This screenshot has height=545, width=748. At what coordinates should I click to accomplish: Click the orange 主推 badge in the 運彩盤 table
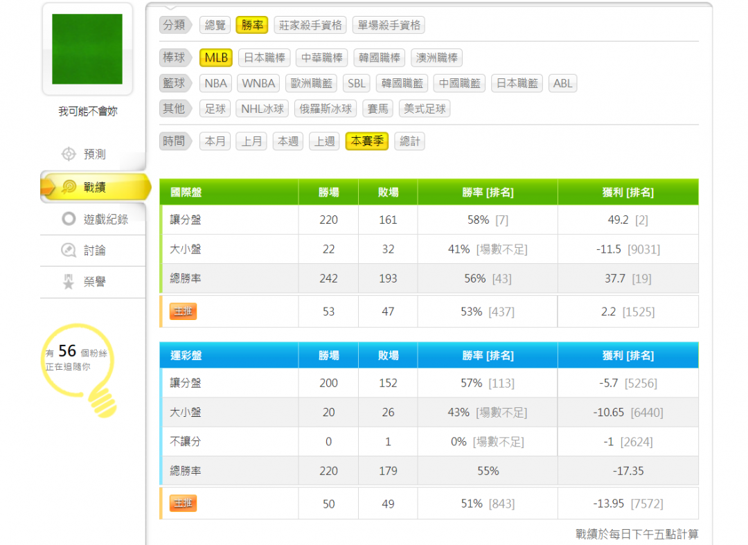click(x=183, y=503)
